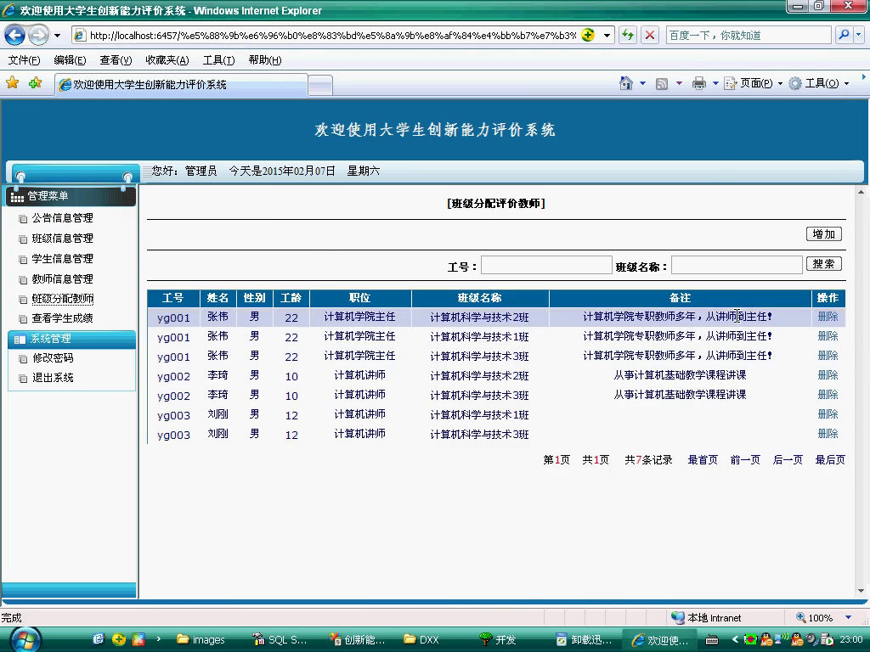Open 学生信息管理 in sidebar
870x652 pixels.
(62, 259)
